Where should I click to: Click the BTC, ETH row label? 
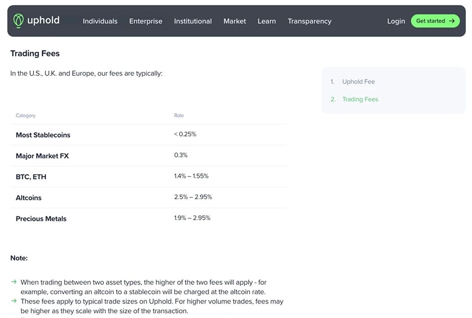click(31, 177)
